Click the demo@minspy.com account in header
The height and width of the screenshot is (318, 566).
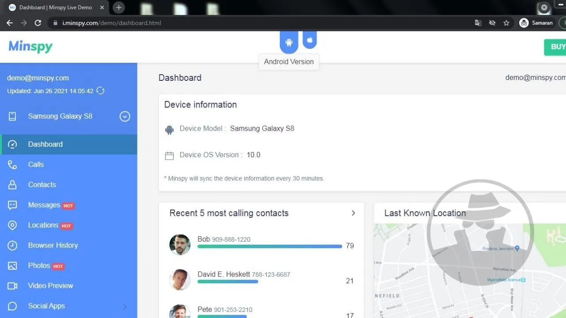tap(535, 78)
